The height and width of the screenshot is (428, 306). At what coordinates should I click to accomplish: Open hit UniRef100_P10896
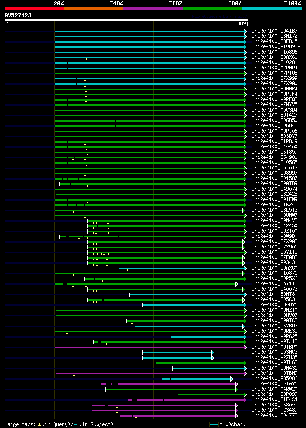point(274,52)
